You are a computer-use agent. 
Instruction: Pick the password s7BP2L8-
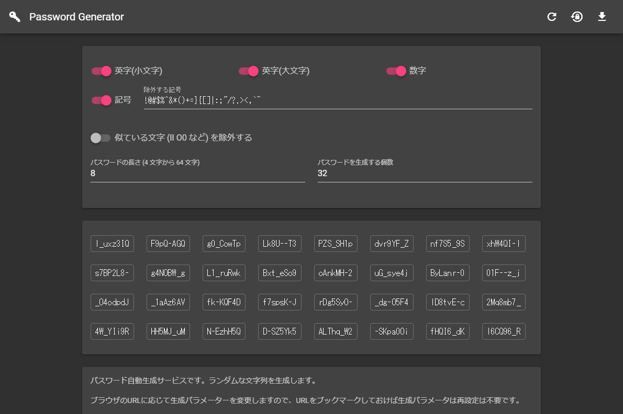point(112,273)
